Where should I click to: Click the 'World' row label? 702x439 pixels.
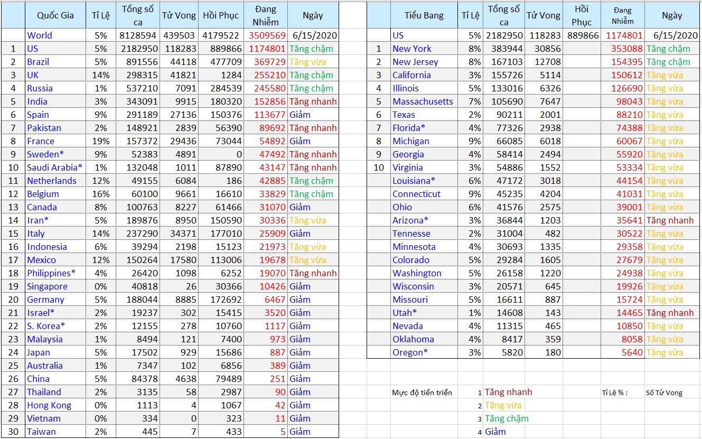[55, 35]
